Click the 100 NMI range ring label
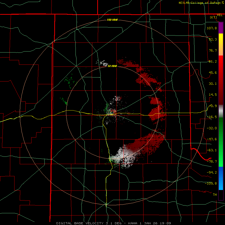Screen dimensions: 225x225 click(x=112, y=20)
